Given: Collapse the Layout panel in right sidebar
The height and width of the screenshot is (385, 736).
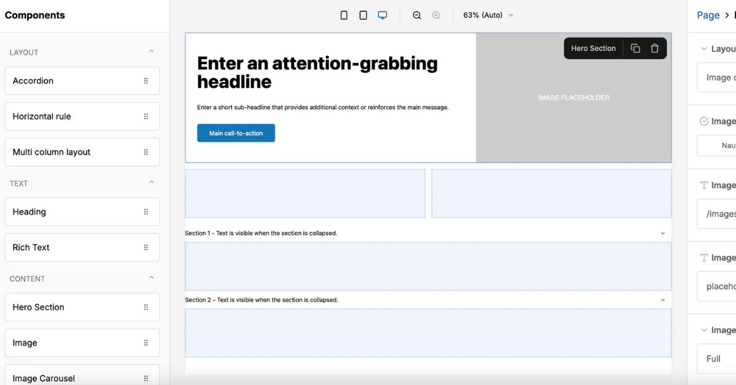Looking at the screenshot, I should 703,48.
